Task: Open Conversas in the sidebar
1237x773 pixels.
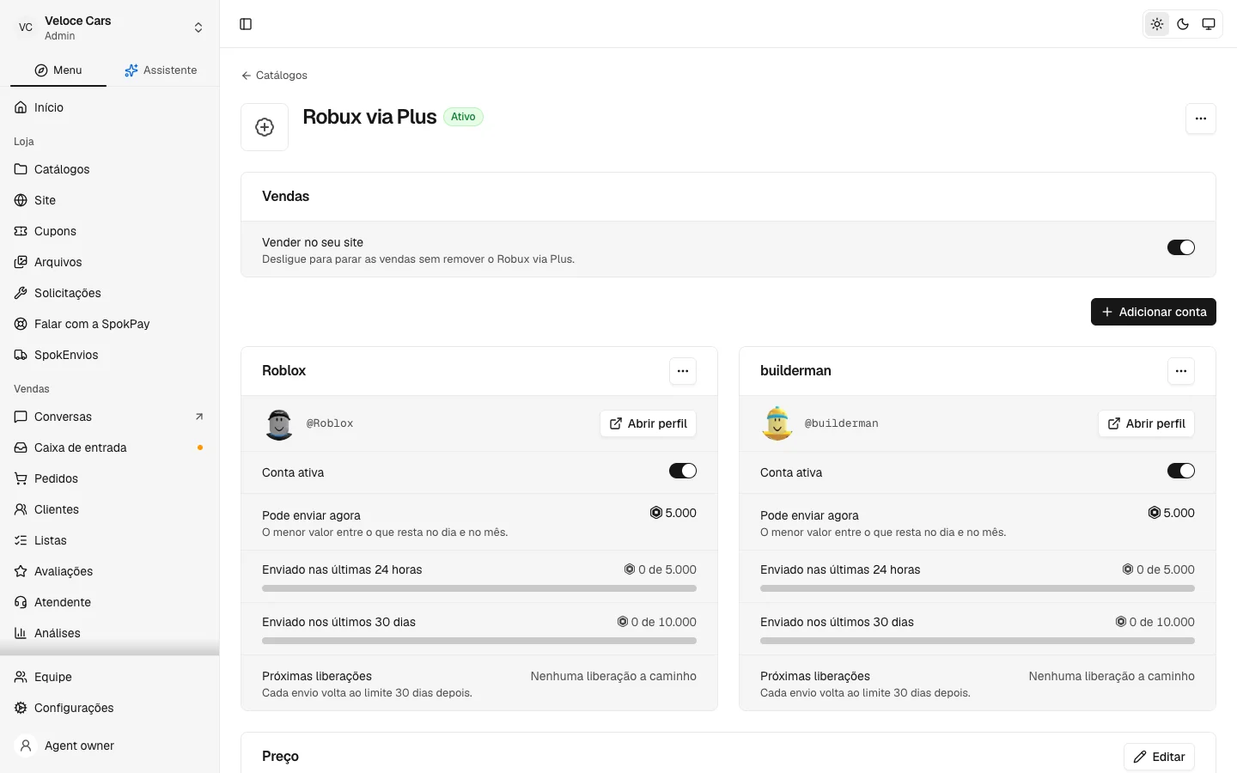Action: point(109,417)
